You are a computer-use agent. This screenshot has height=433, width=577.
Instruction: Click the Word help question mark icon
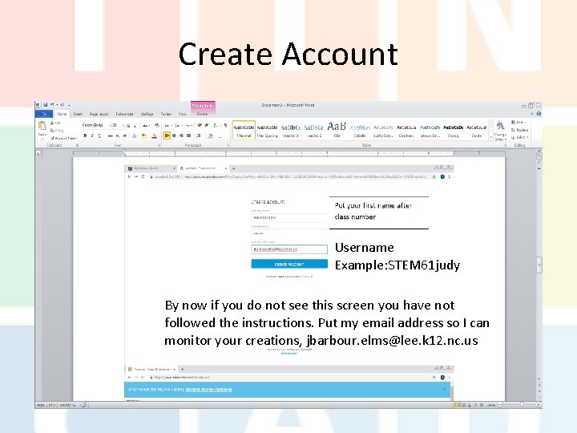[539, 114]
